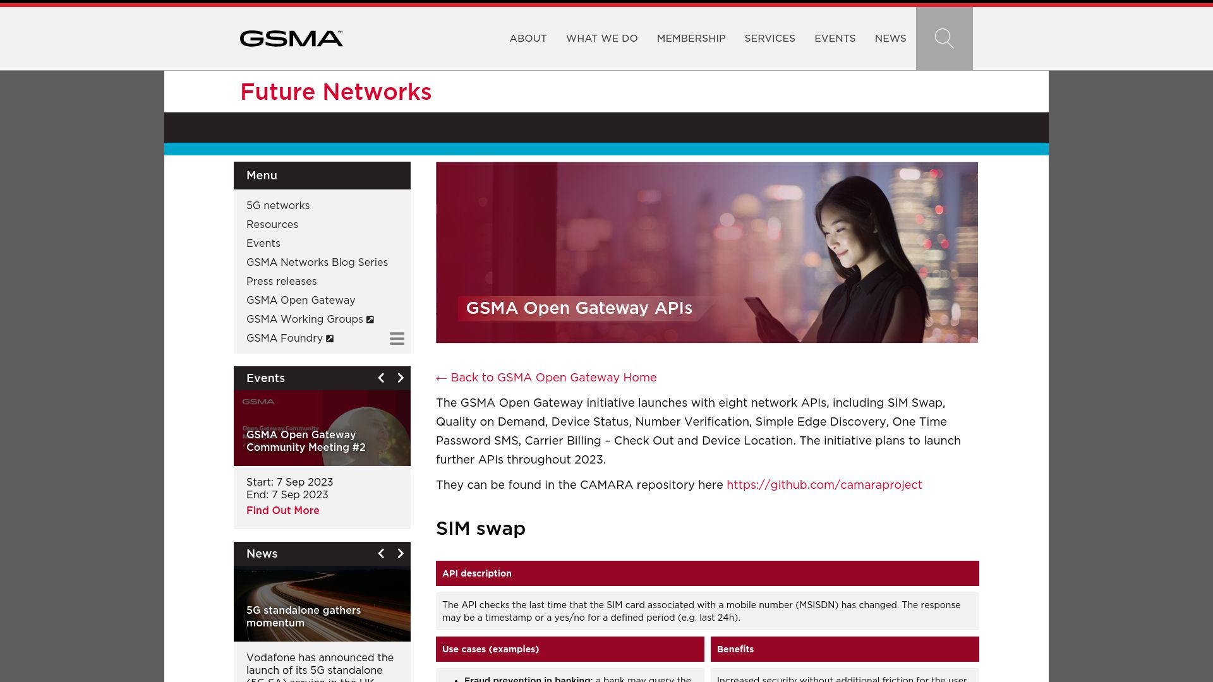Open the NEWS navigation item
The height and width of the screenshot is (682, 1213).
pyautogui.click(x=890, y=39)
